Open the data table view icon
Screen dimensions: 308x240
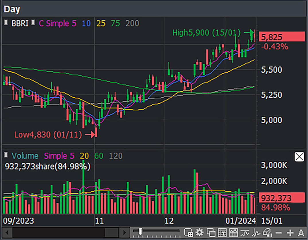222,233
